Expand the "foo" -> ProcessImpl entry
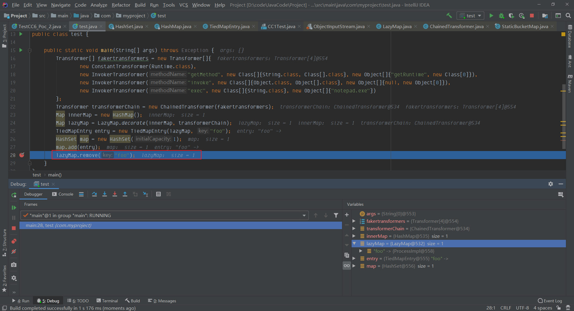The width and height of the screenshot is (574, 311). click(x=361, y=251)
